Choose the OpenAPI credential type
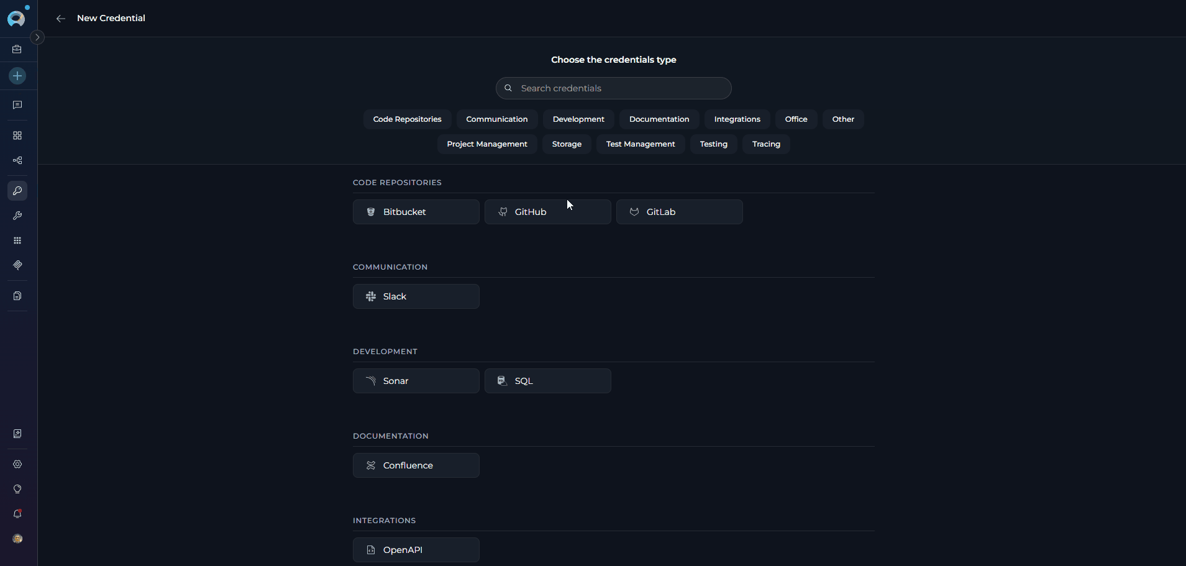The height and width of the screenshot is (566, 1186). coord(416,550)
